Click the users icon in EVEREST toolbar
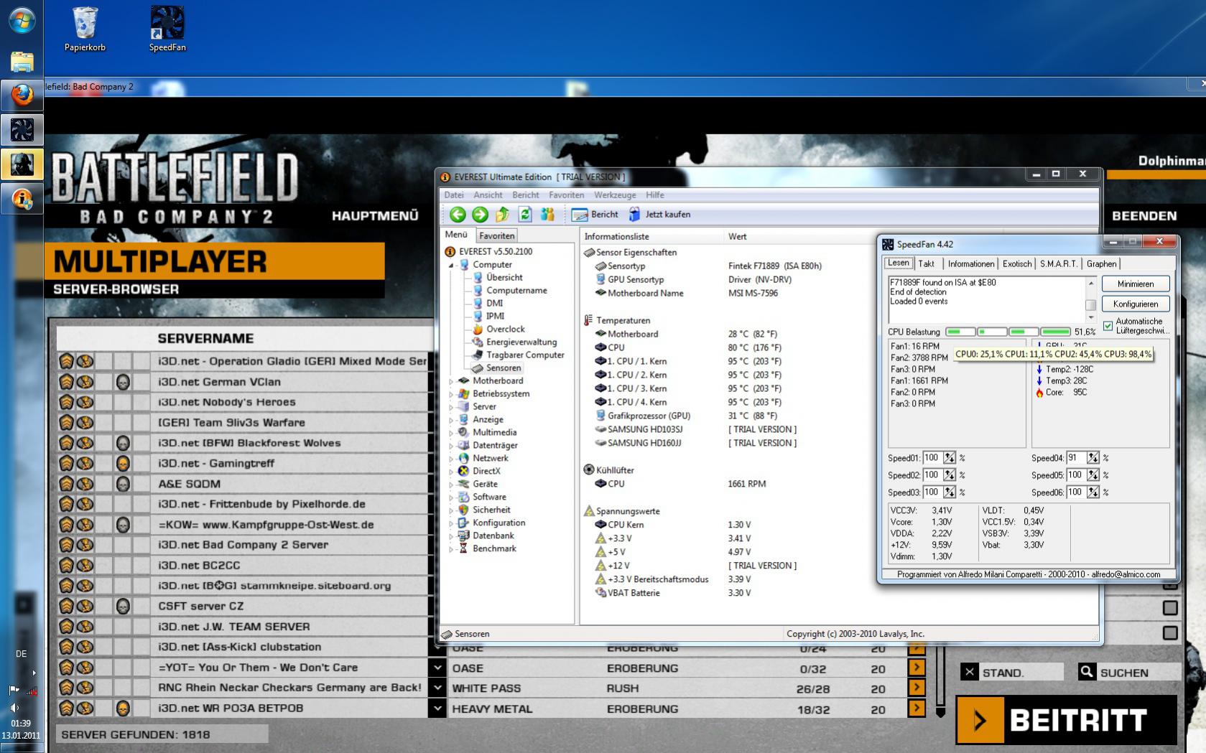The image size is (1206, 753). [547, 214]
